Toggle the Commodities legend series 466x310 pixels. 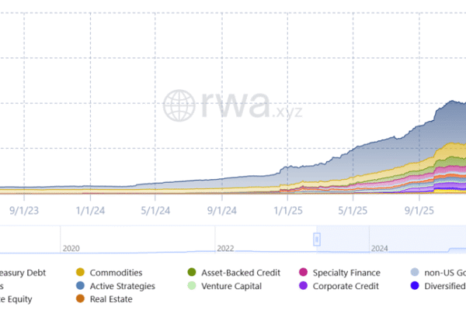tap(114, 272)
